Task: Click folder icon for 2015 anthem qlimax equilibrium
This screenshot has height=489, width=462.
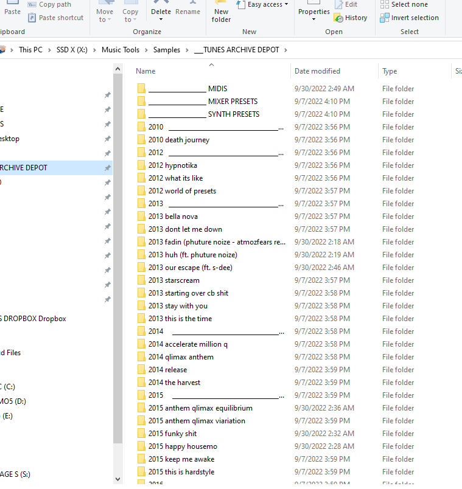Action: click(x=141, y=408)
